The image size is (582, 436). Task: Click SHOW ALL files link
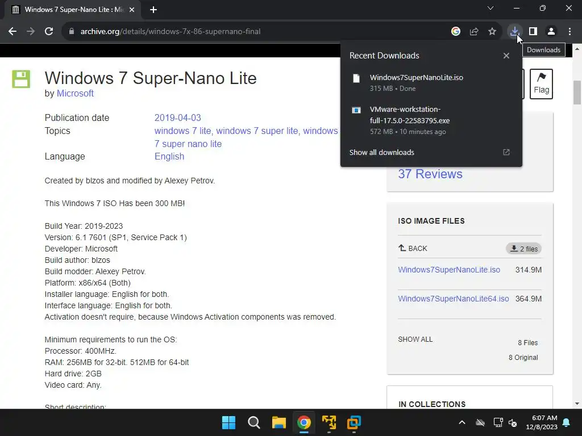click(415, 339)
